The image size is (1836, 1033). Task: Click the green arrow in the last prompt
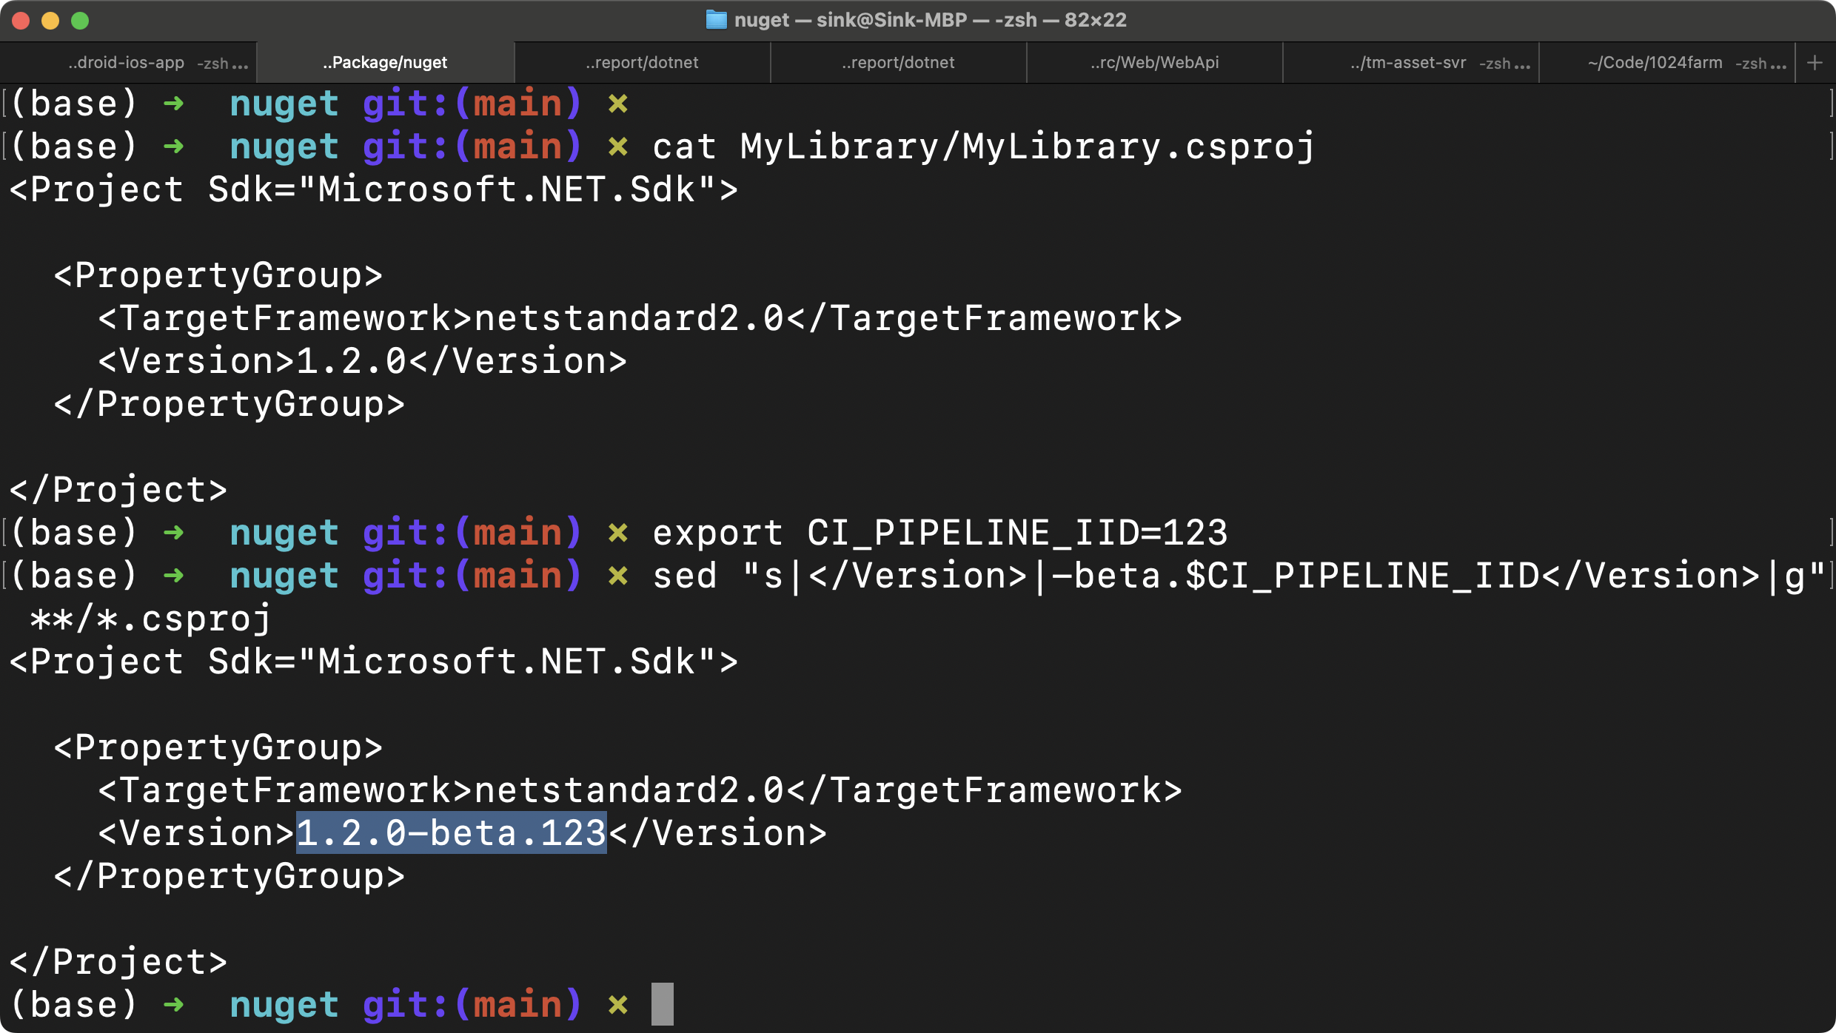tap(174, 1003)
